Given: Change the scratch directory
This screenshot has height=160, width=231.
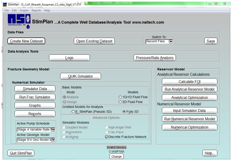Looking at the screenshot, I should (116, 157).
